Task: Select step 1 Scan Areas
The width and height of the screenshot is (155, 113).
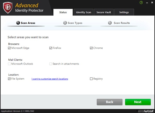Action: [x=26, y=23]
